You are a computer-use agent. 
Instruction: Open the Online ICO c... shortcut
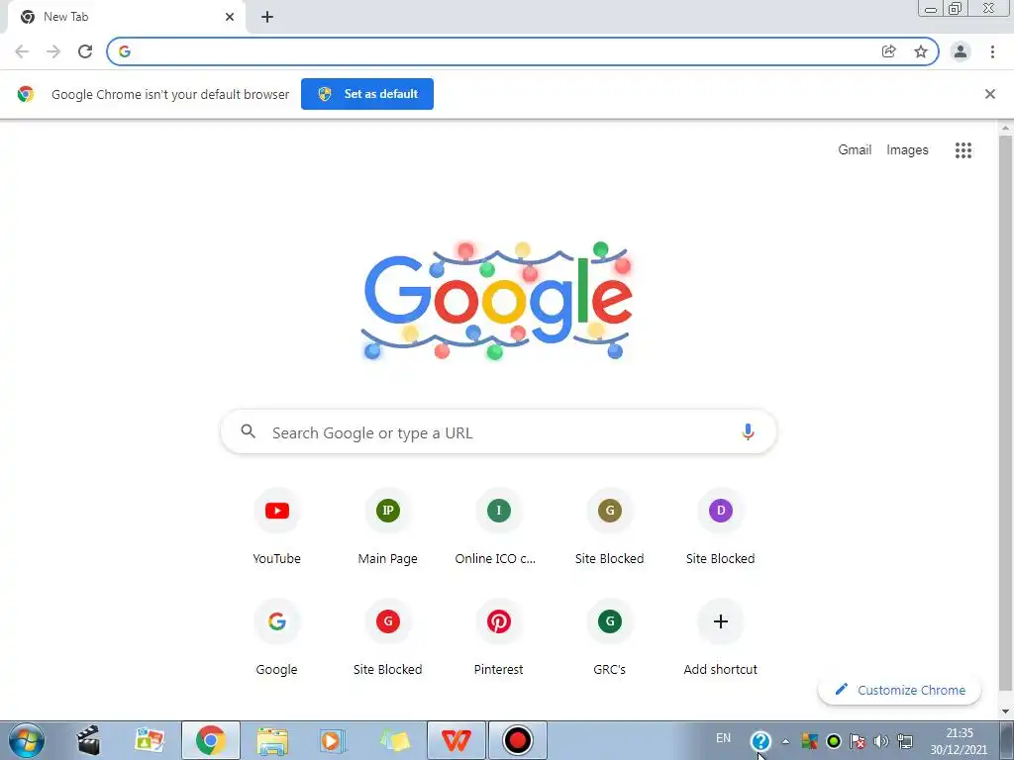click(499, 527)
